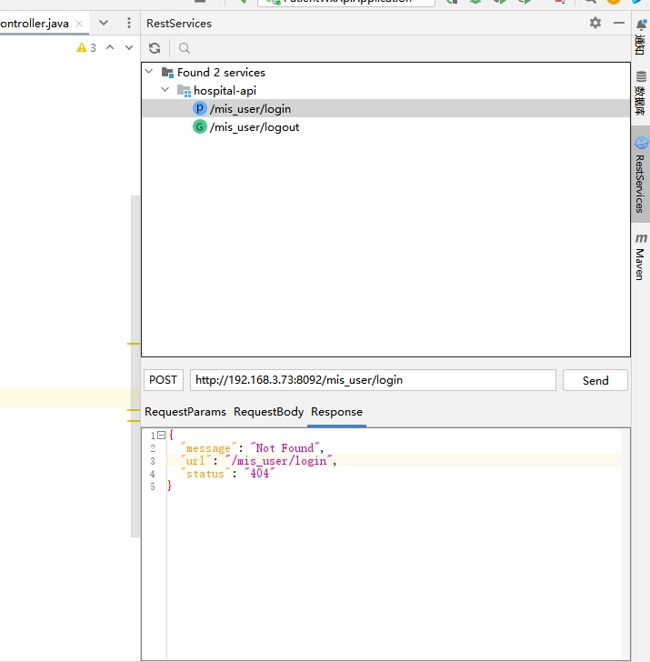Image resolution: width=650 pixels, height=662 pixels.
Task: Select the /mis_user/login POST service
Action: (385, 108)
